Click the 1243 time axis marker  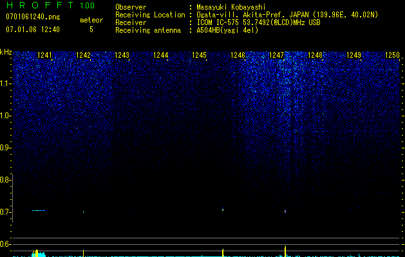(x=122, y=55)
